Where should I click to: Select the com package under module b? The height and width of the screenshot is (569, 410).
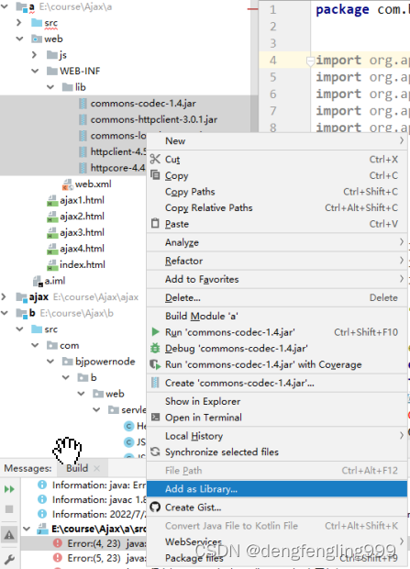70,345
